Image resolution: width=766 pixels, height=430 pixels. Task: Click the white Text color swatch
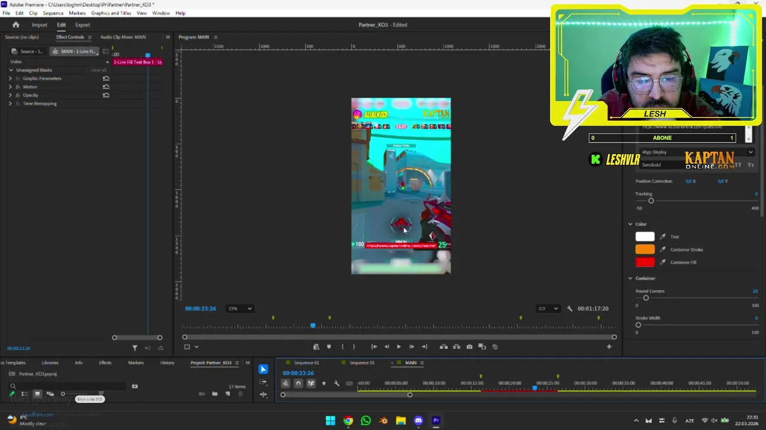tap(645, 236)
